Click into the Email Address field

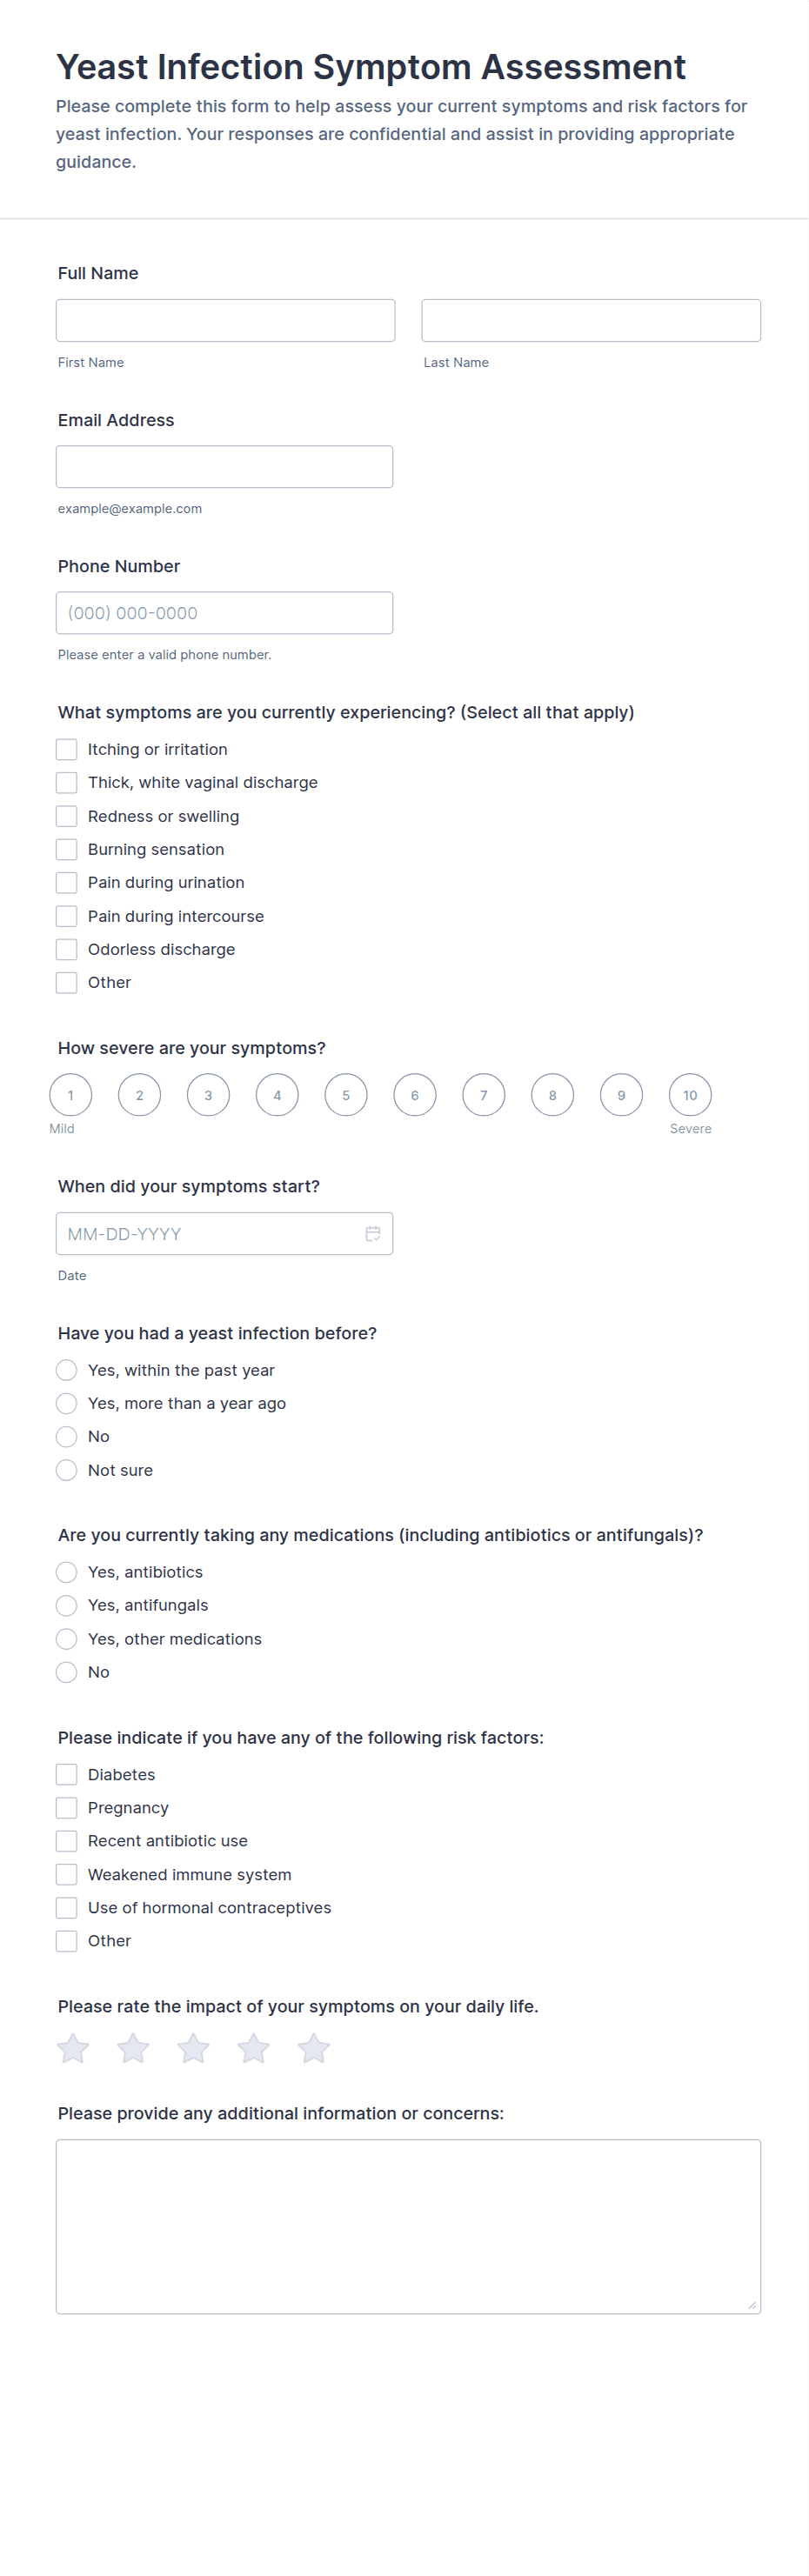pos(224,467)
